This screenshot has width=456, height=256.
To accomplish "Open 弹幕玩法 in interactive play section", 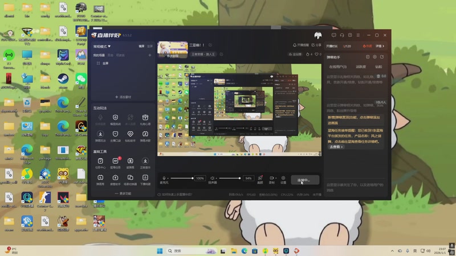I will tap(100, 136).
